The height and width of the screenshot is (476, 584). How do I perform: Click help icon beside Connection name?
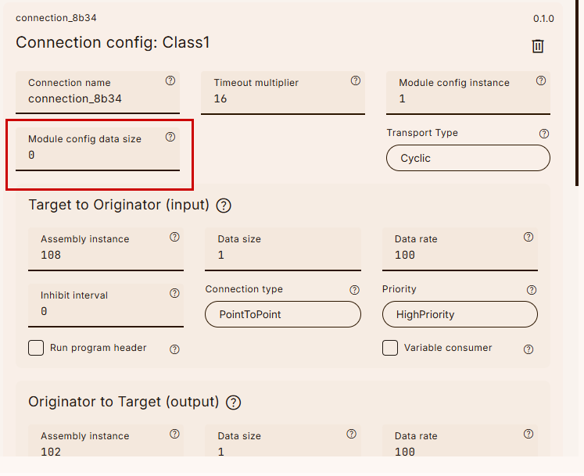tap(170, 81)
